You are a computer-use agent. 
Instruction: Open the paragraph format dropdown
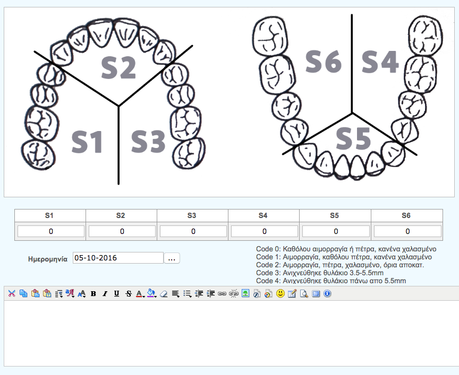[58, 293]
